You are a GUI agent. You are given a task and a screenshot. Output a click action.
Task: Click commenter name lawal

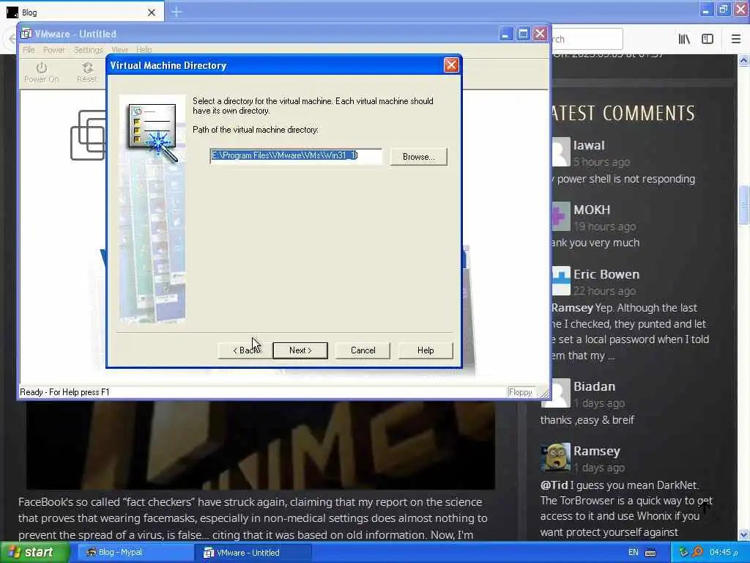click(589, 145)
